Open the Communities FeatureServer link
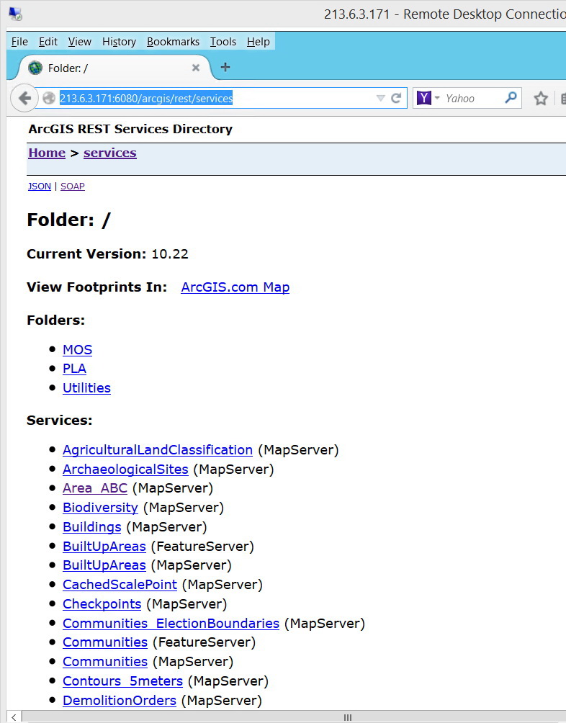 click(x=105, y=642)
